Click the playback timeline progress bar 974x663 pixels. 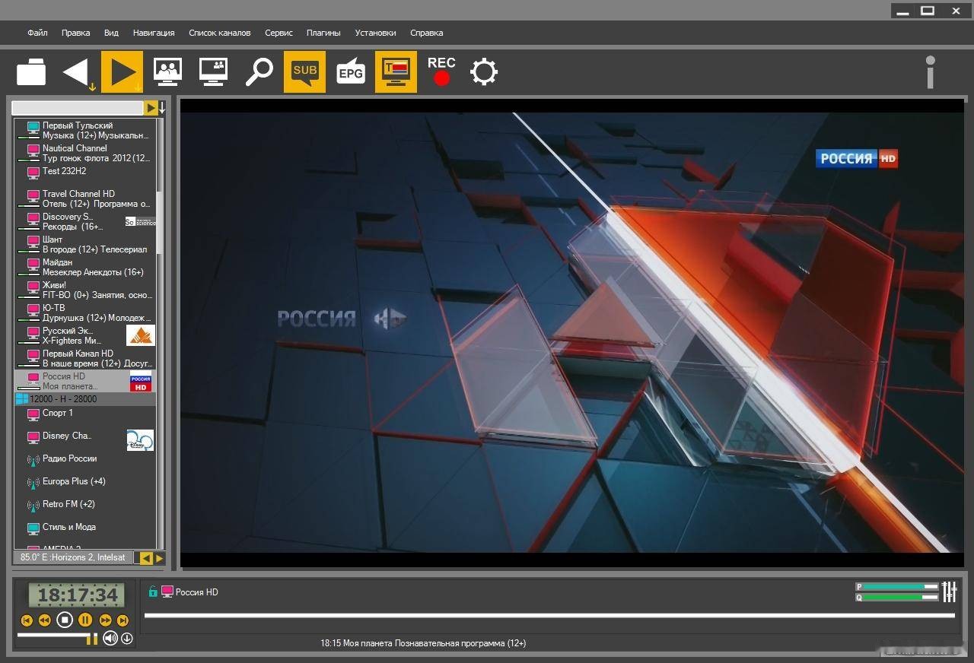[x=549, y=615]
